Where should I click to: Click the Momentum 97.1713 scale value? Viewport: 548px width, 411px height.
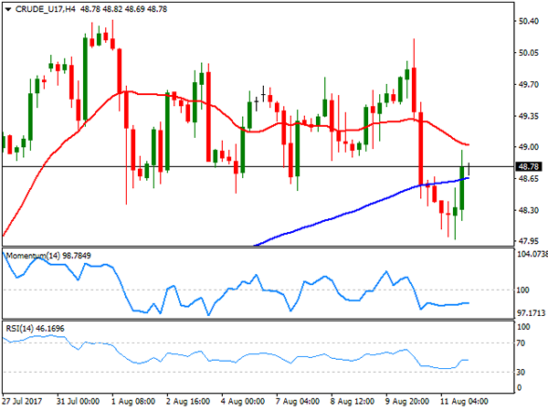[531, 313]
